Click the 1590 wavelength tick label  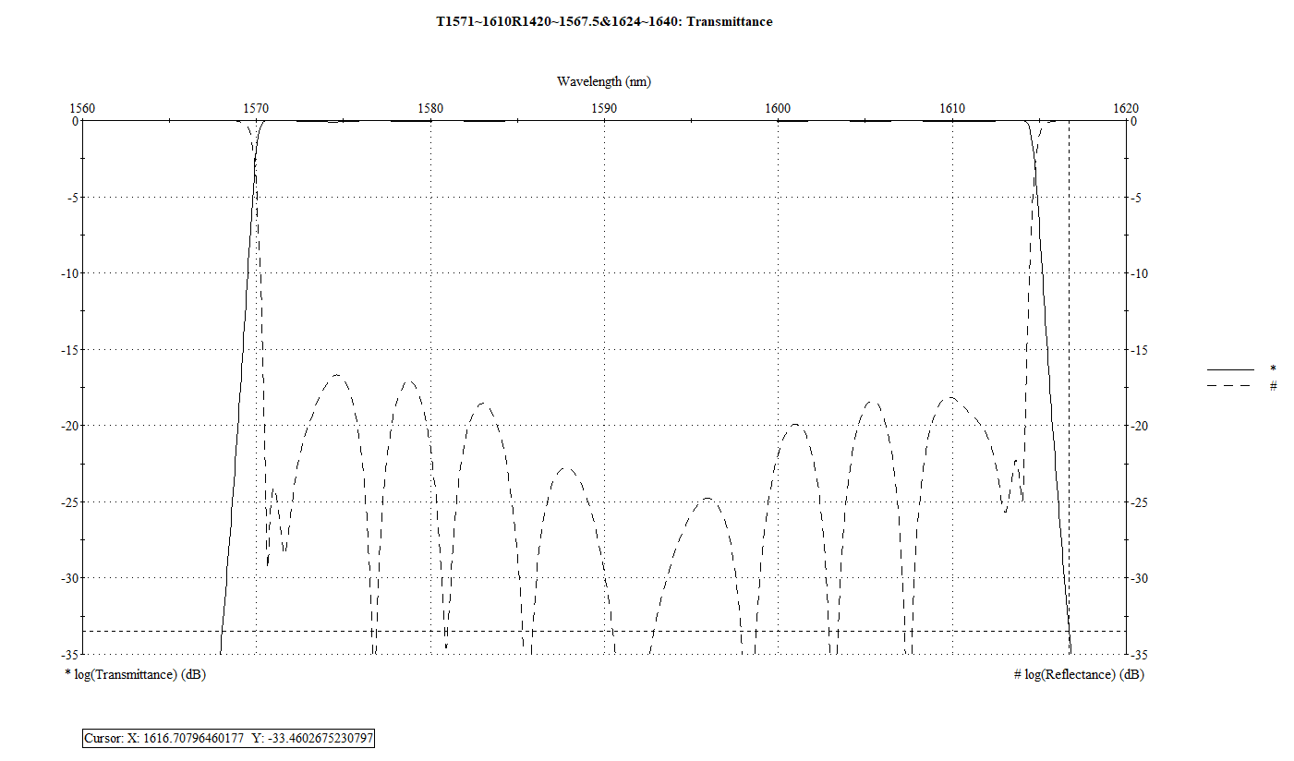coord(604,108)
